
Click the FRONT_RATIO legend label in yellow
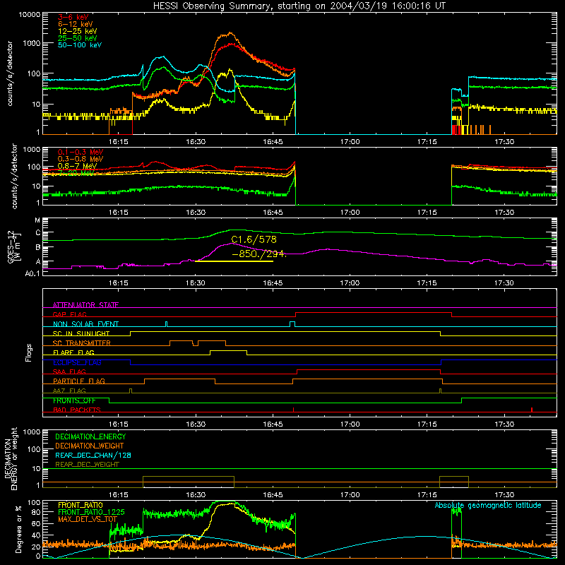(81, 505)
